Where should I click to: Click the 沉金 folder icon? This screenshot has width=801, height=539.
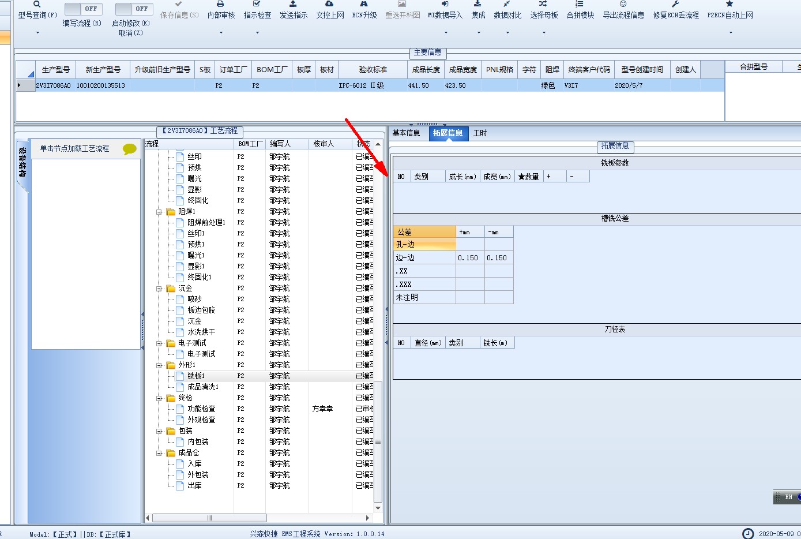tap(171, 289)
